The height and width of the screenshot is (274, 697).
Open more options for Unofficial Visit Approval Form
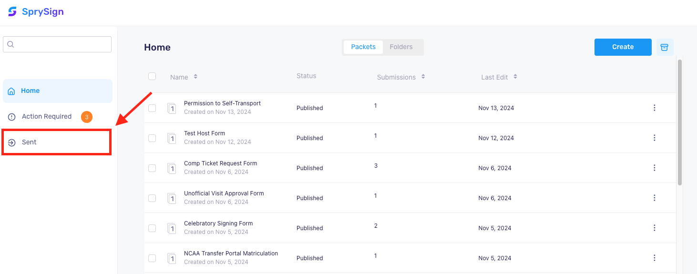654,198
